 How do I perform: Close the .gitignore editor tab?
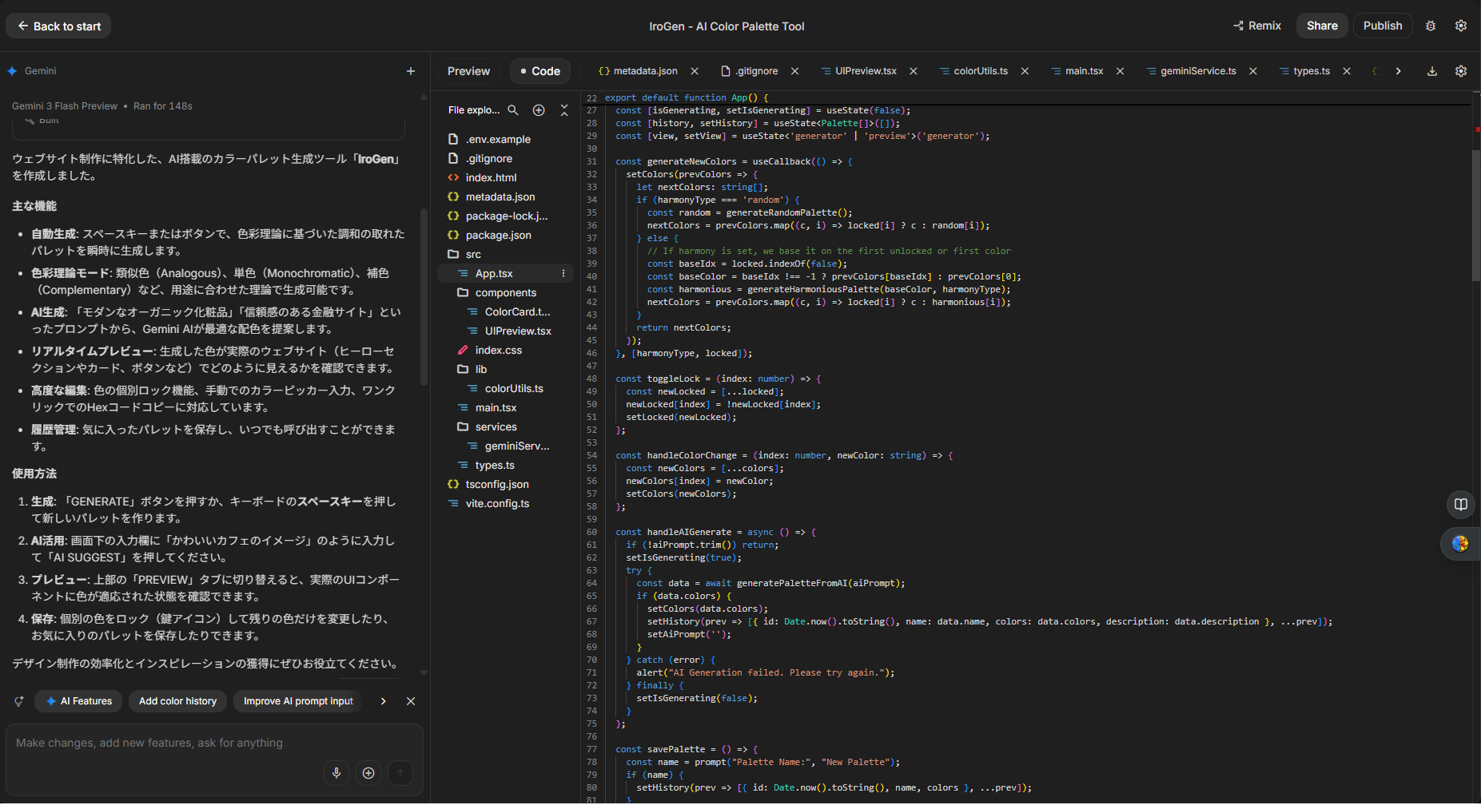pos(795,71)
